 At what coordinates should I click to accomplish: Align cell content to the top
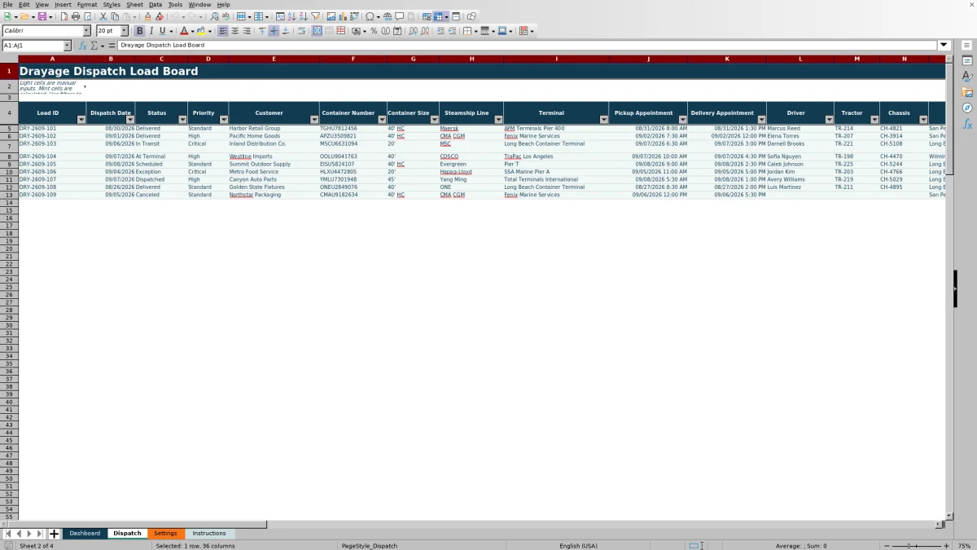pyautogui.click(x=262, y=31)
